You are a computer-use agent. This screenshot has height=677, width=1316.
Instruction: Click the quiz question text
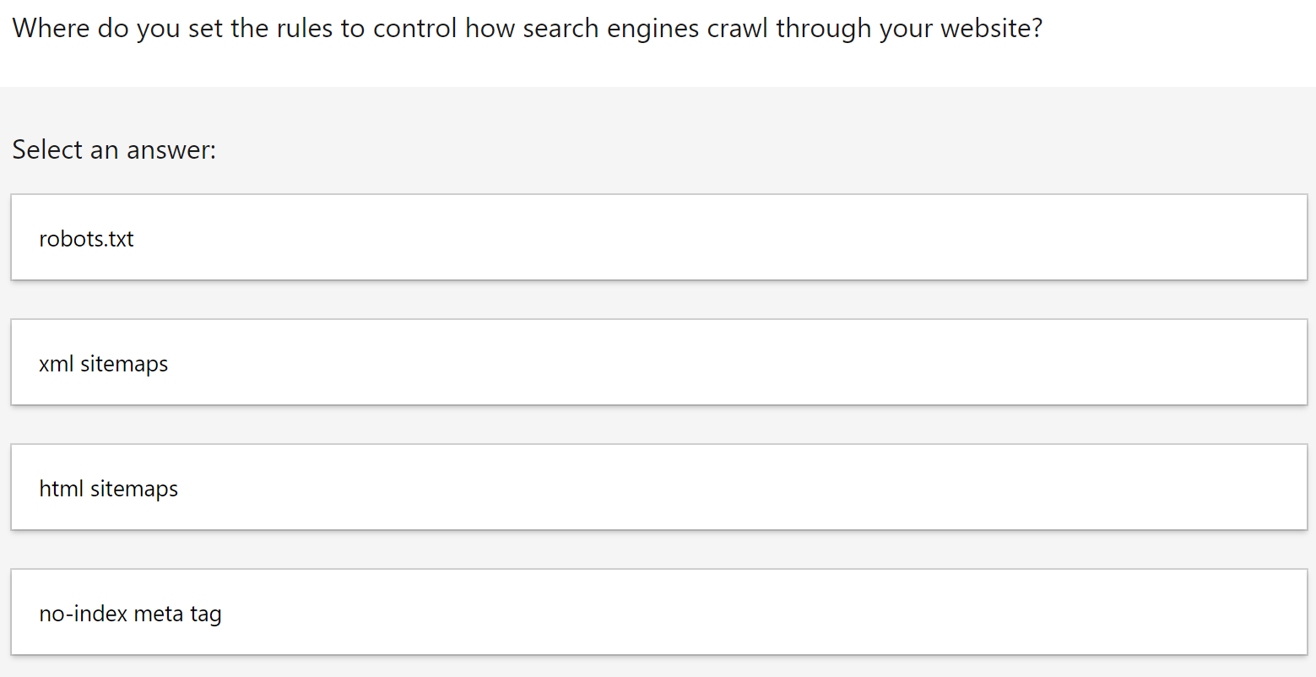click(527, 27)
